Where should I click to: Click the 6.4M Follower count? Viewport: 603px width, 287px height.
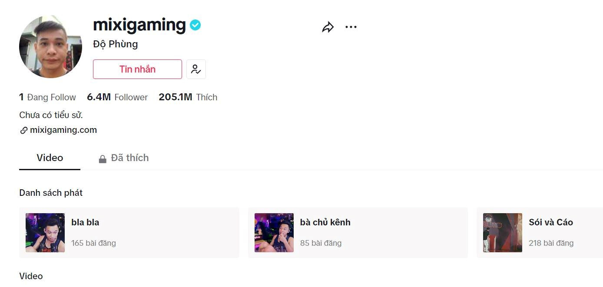point(117,97)
